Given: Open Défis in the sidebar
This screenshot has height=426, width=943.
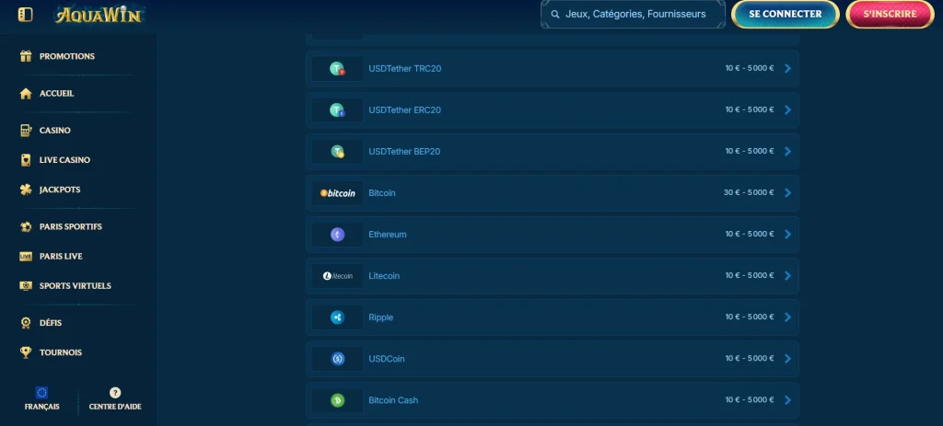Looking at the screenshot, I should pyautogui.click(x=51, y=323).
